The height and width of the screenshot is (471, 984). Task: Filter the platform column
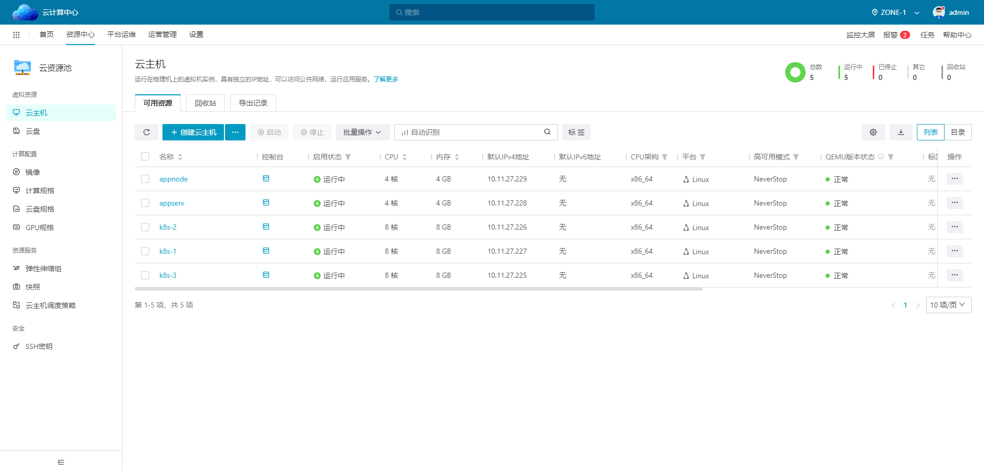(x=703, y=157)
